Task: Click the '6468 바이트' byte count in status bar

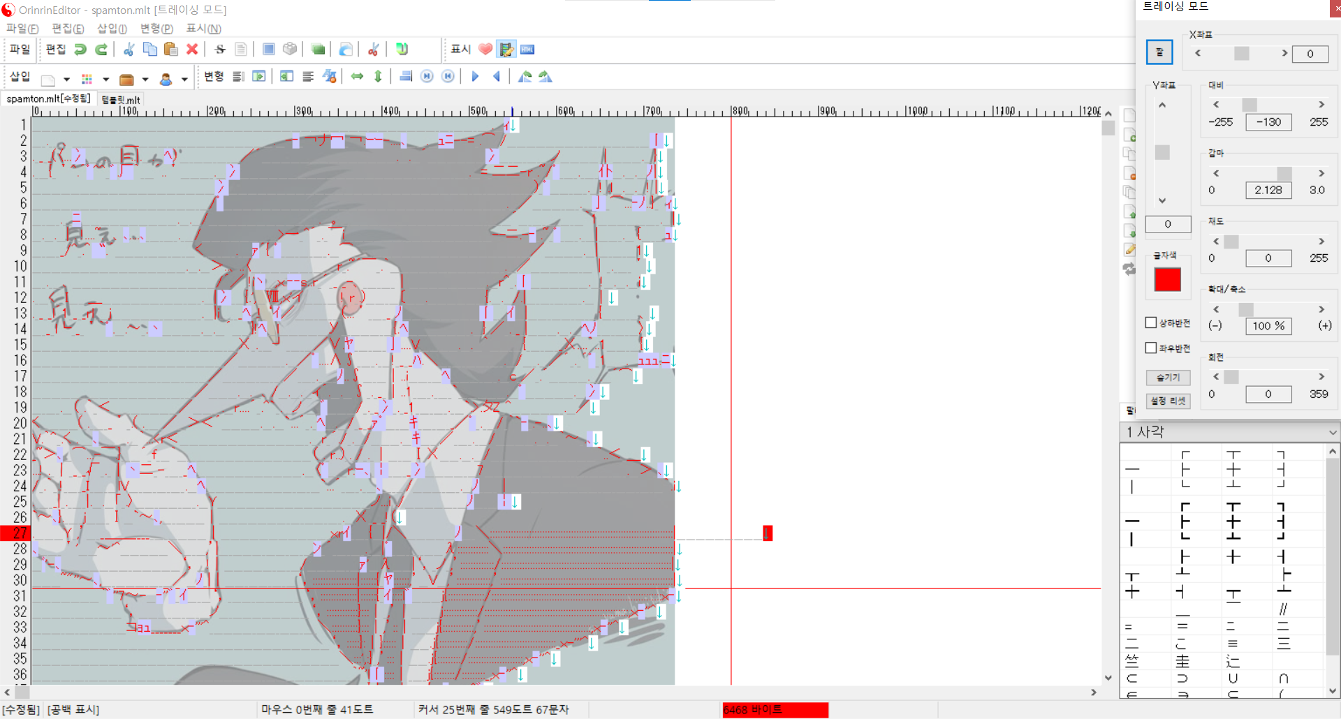Action: [775, 710]
